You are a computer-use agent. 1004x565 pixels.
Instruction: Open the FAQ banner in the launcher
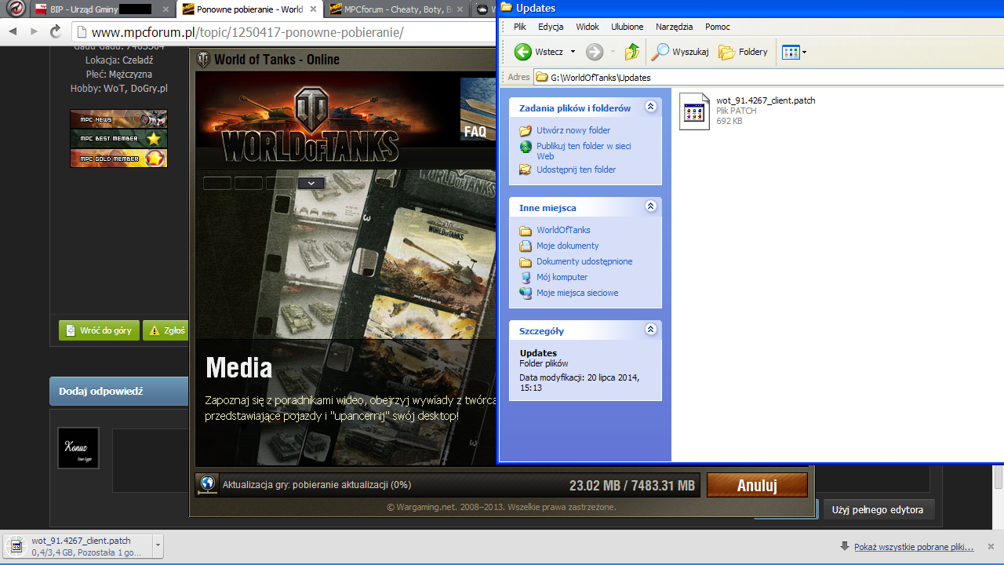click(x=478, y=109)
